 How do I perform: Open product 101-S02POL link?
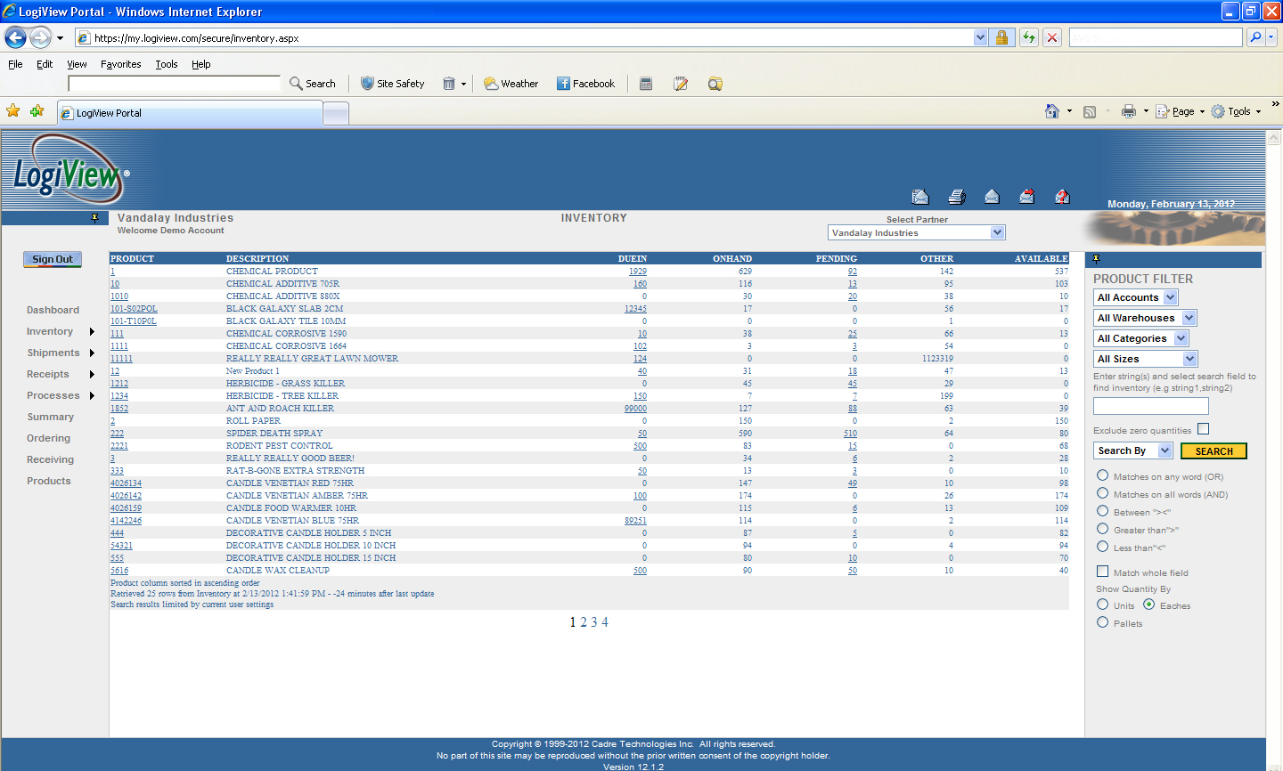[134, 309]
